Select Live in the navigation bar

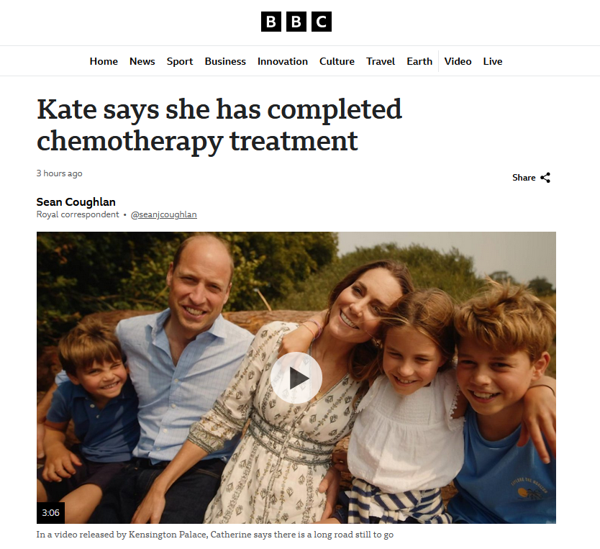click(493, 61)
